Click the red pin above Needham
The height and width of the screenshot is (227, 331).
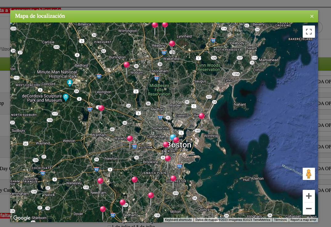(x=100, y=181)
